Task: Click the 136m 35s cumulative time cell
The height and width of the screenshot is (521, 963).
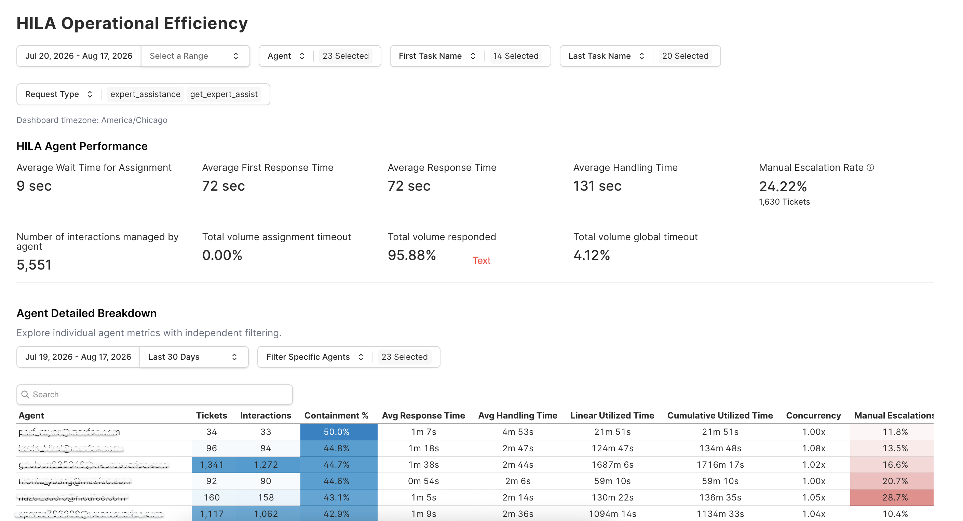Action: [x=720, y=497]
